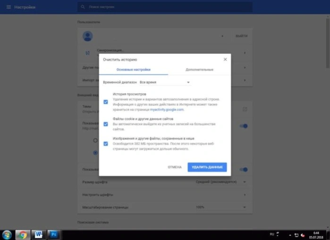Open the myactivity.google.com link
This screenshot has width=330, height=240.
(x=167, y=110)
